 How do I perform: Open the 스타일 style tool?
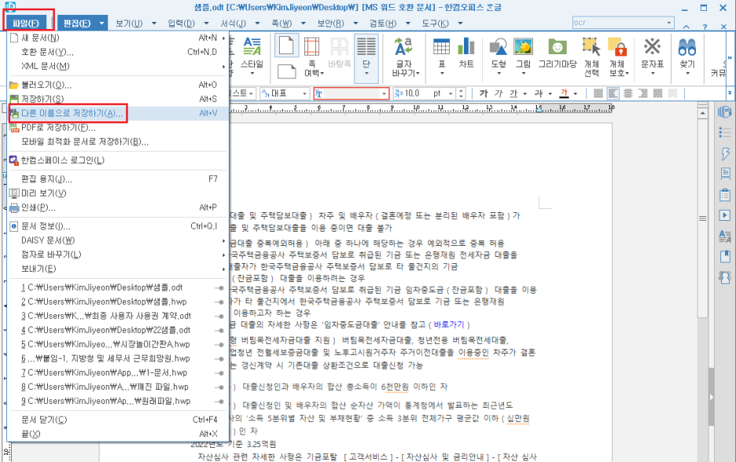(252, 55)
